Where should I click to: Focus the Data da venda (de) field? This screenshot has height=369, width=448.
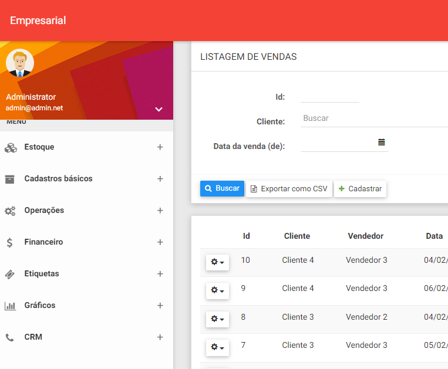[x=344, y=144]
